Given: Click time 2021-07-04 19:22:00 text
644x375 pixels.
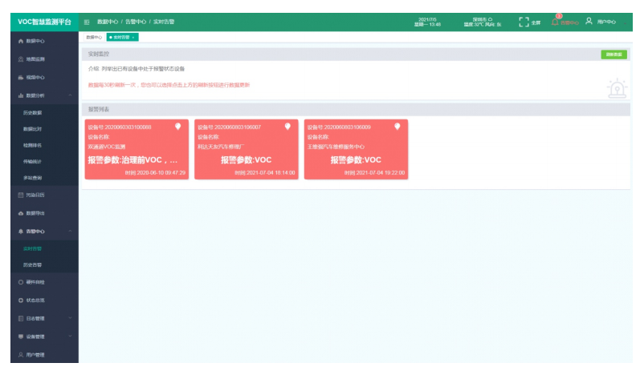Looking at the screenshot, I should (374, 173).
